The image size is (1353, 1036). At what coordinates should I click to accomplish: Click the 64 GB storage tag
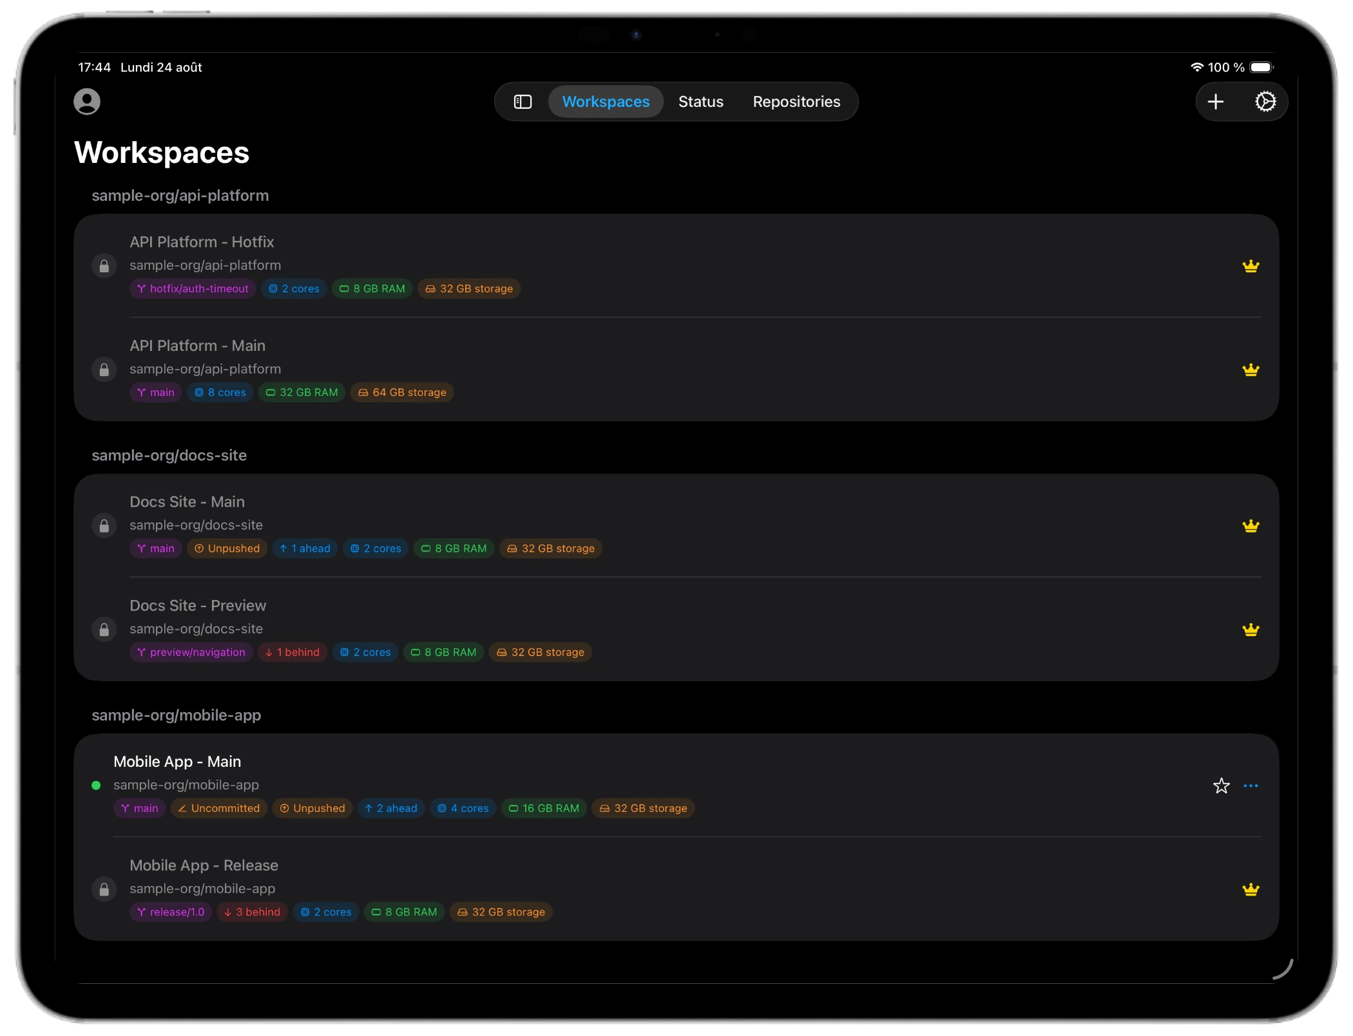point(402,393)
